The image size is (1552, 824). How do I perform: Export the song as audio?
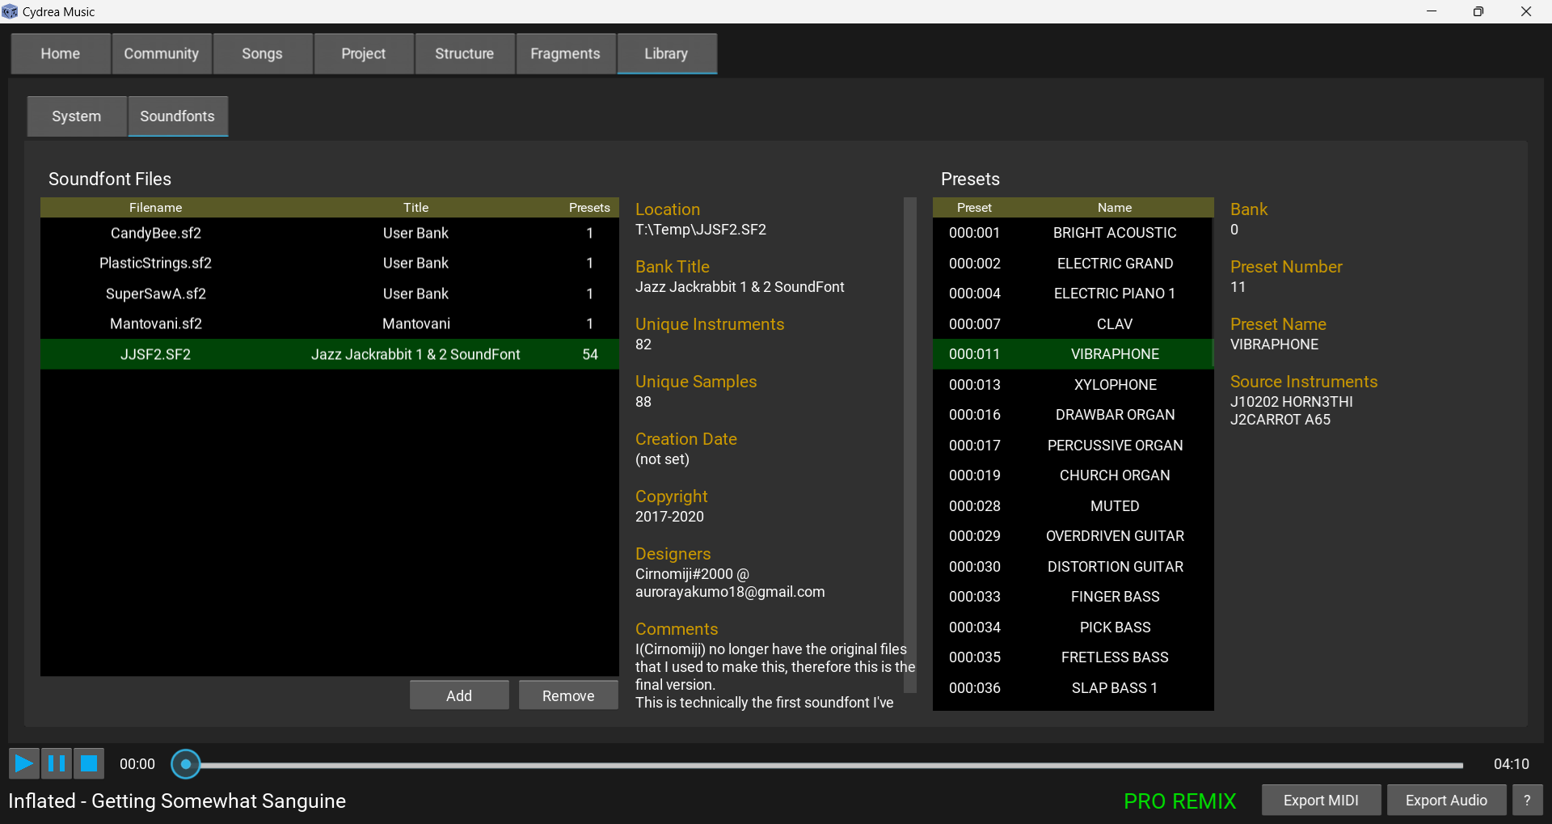click(x=1446, y=801)
